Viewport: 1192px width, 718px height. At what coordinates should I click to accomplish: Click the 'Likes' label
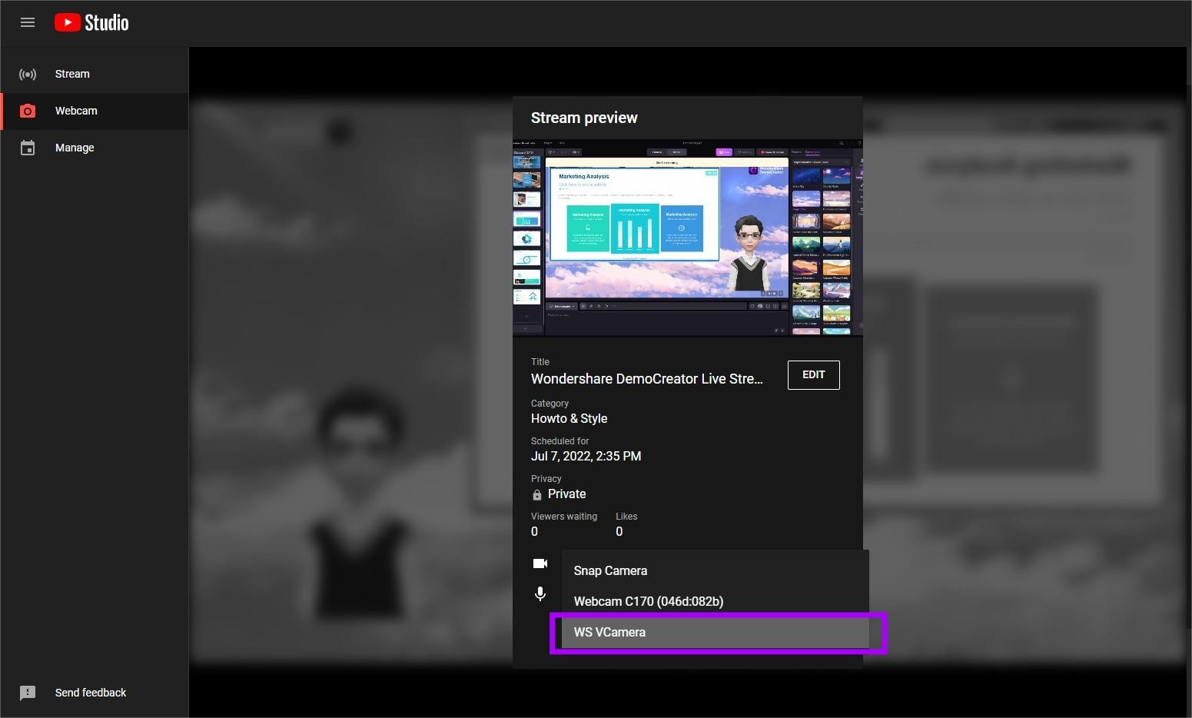click(x=626, y=517)
